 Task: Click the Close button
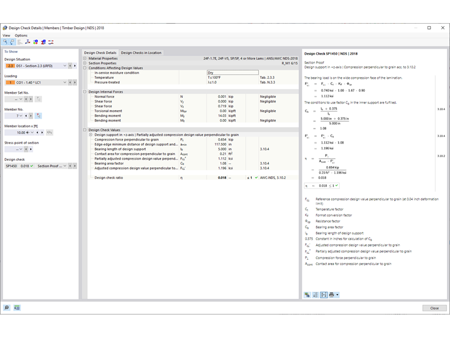pyautogui.click(x=434, y=308)
